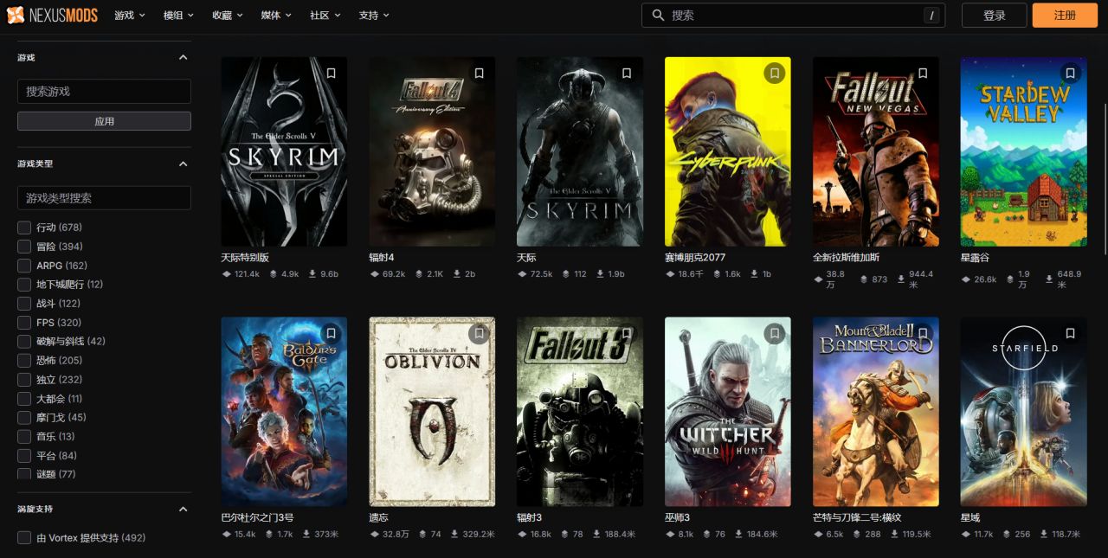Click the 登录 login button
This screenshot has height=558, width=1108.
[x=995, y=16]
